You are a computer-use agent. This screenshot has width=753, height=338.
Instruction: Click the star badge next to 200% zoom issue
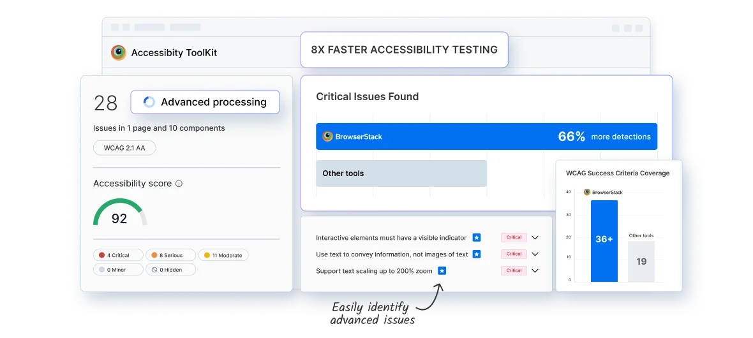(x=442, y=271)
